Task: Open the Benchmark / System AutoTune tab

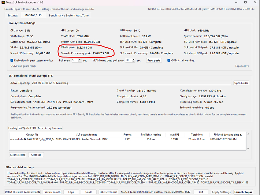Action: pyautogui.click(x=69, y=15)
